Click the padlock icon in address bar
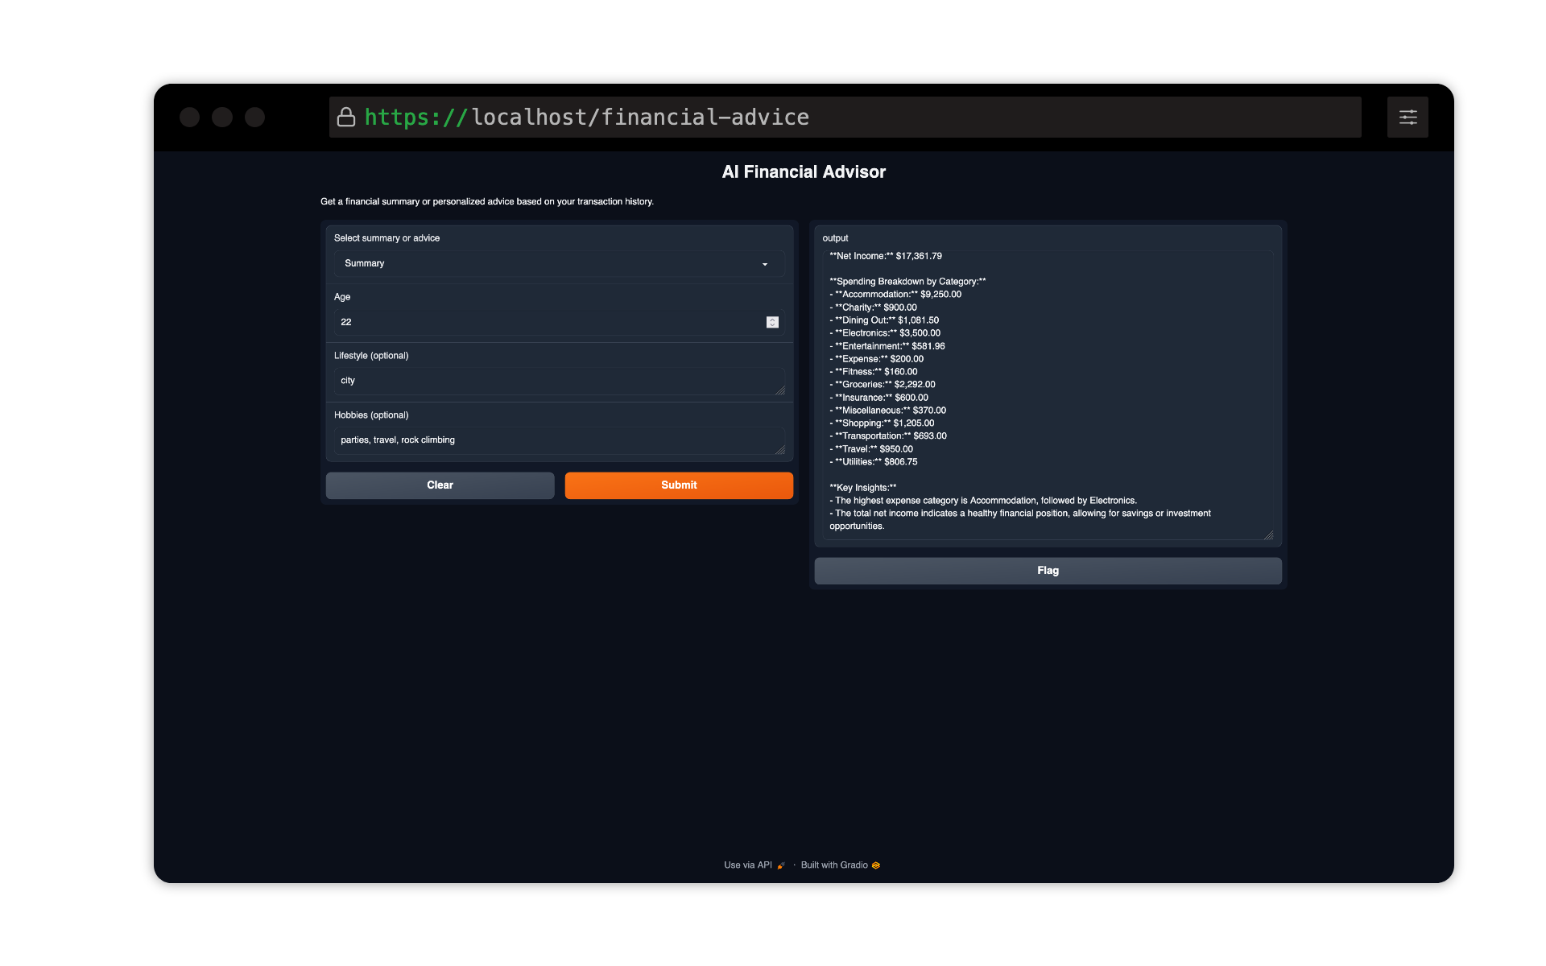Viewport: 1546px width, 966px height. (x=346, y=118)
